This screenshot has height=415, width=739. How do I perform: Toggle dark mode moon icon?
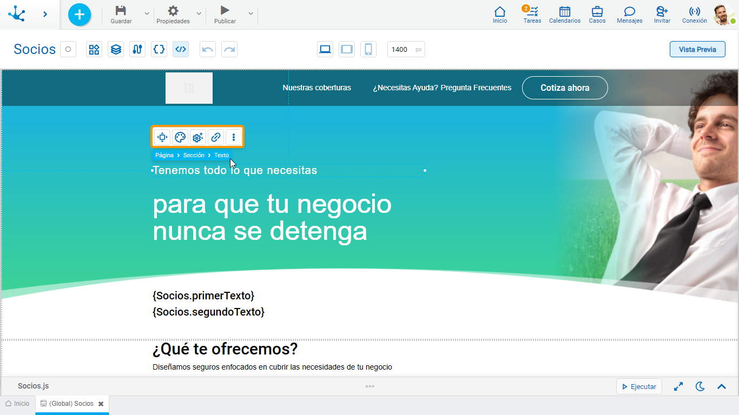tap(700, 386)
